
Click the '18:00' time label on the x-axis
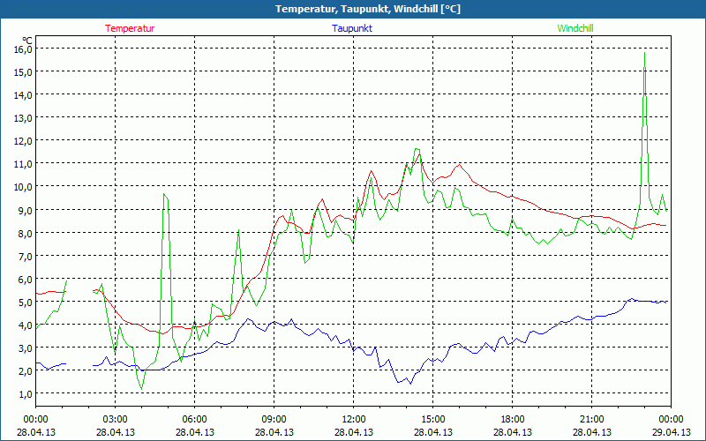pyautogui.click(x=513, y=420)
